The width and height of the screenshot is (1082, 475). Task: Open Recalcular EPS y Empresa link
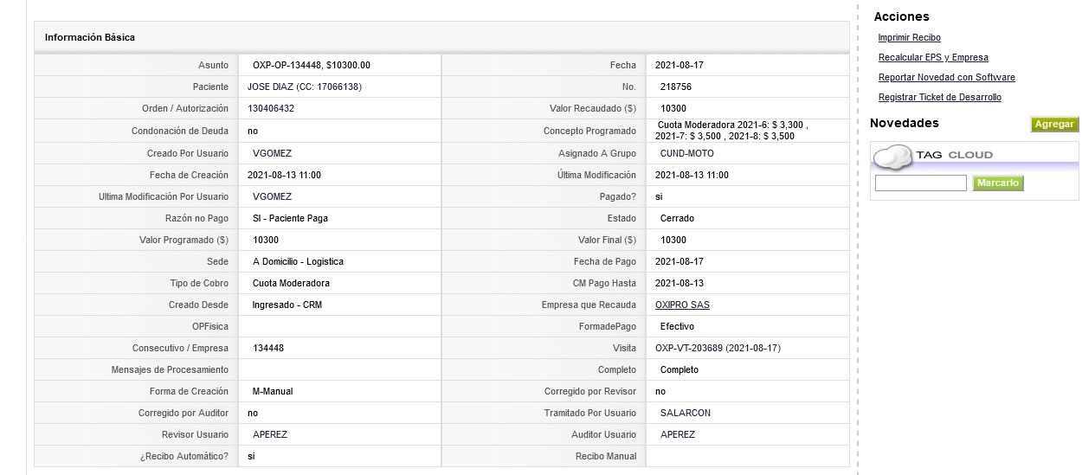tap(933, 58)
